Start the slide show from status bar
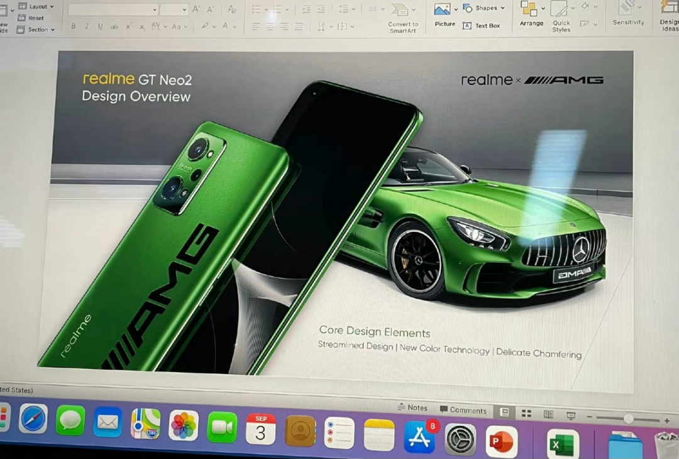The height and width of the screenshot is (459, 679). point(571,416)
